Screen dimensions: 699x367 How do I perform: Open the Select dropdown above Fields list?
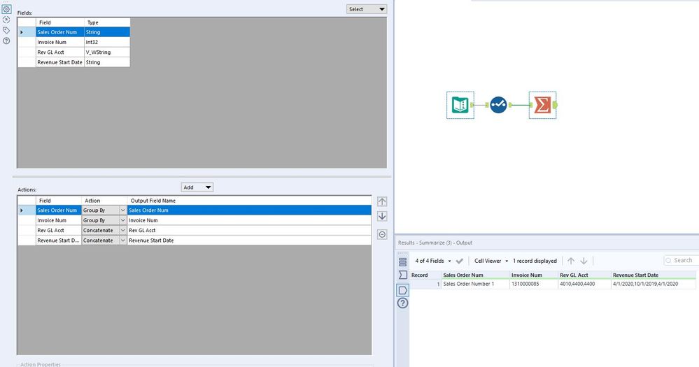[x=367, y=9]
